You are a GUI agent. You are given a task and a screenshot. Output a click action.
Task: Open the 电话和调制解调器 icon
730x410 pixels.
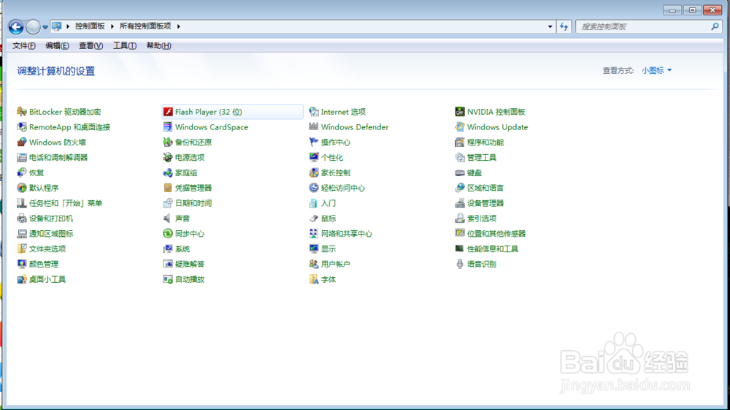click(22, 157)
